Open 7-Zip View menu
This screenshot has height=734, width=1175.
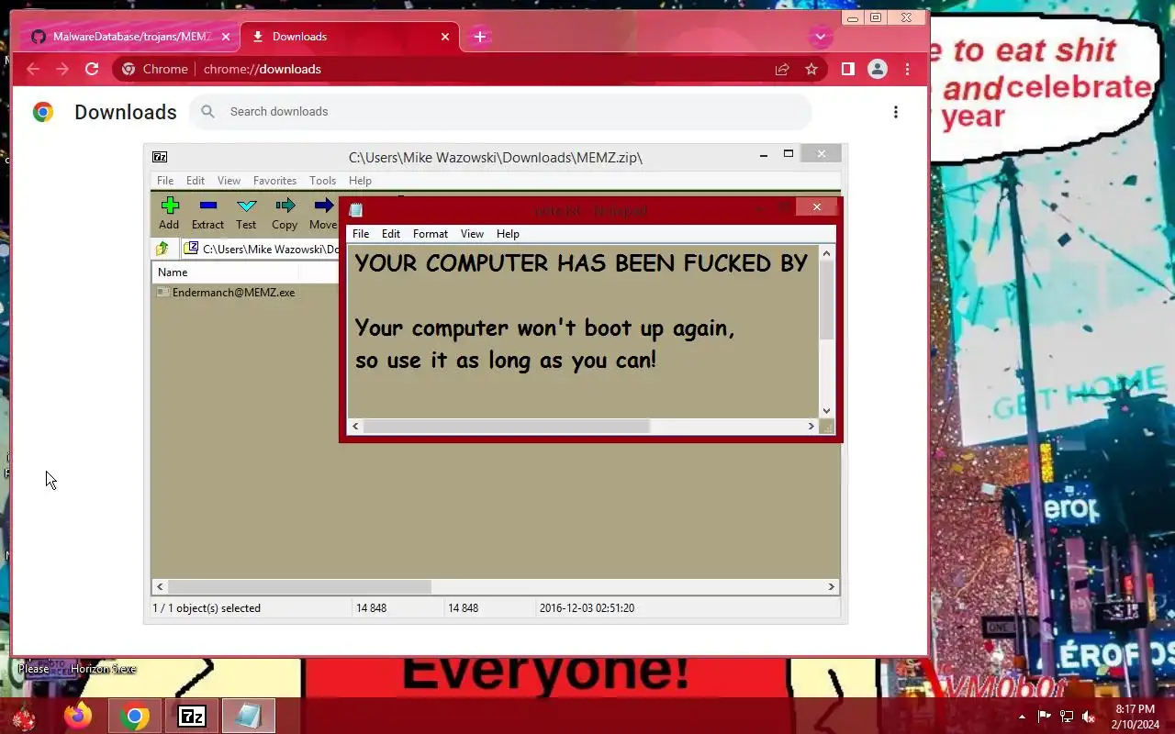(229, 181)
